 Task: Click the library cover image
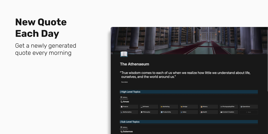pyautogui.click(x=188, y=39)
